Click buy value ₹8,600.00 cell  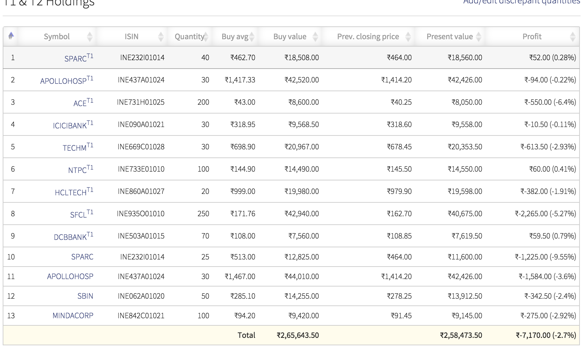click(303, 102)
